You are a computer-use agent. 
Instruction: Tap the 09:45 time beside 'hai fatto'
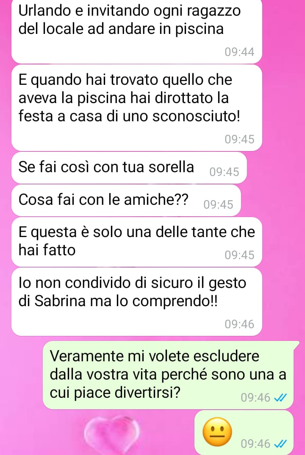click(239, 255)
